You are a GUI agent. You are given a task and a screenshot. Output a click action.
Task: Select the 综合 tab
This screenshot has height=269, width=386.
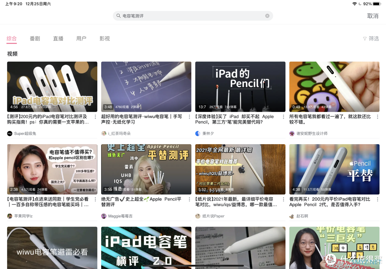[11, 38]
